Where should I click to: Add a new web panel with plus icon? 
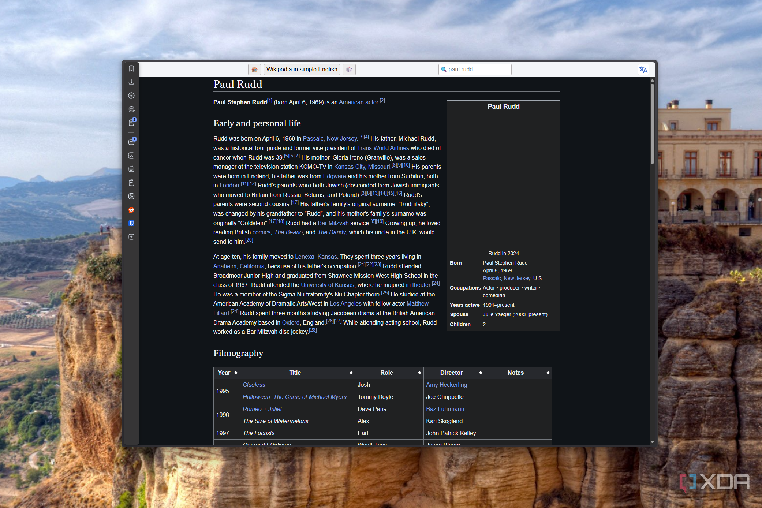coord(131,237)
